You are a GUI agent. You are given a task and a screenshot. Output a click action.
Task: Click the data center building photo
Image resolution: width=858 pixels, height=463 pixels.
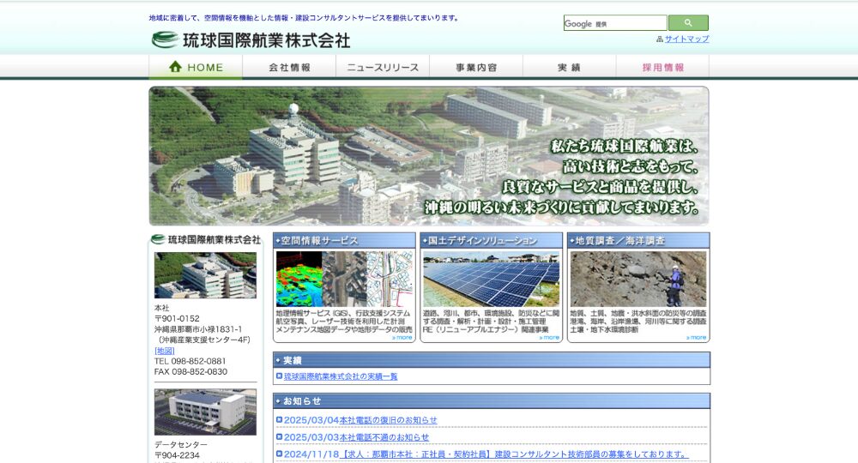point(205,412)
